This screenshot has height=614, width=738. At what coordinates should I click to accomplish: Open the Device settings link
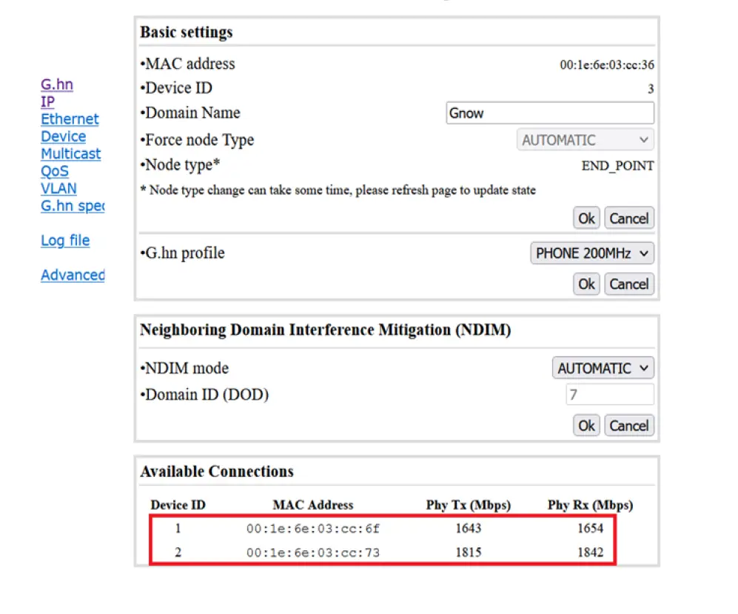point(64,136)
